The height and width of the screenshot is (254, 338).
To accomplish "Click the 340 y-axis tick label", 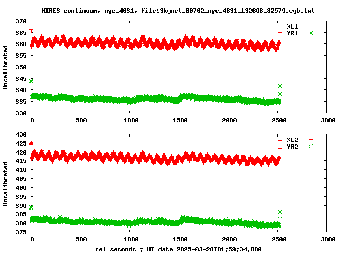I will 21,90.
